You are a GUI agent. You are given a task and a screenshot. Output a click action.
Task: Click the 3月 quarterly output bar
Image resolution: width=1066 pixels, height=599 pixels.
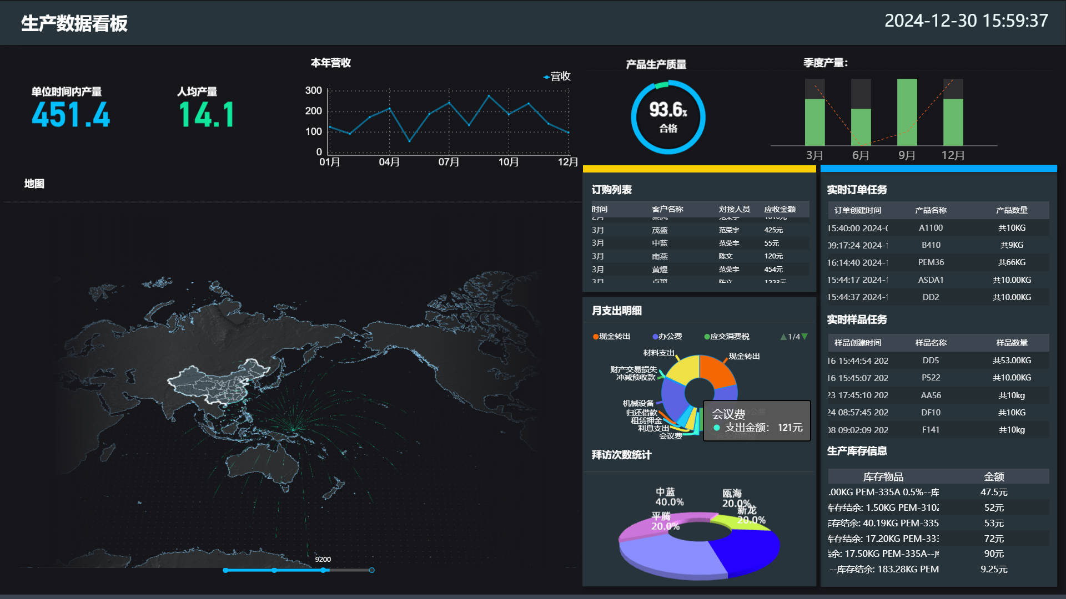(814, 122)
